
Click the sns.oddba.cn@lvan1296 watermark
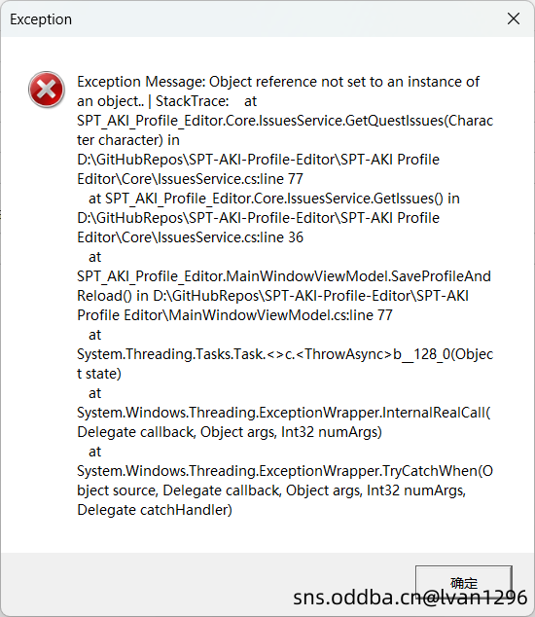[410, 598]
